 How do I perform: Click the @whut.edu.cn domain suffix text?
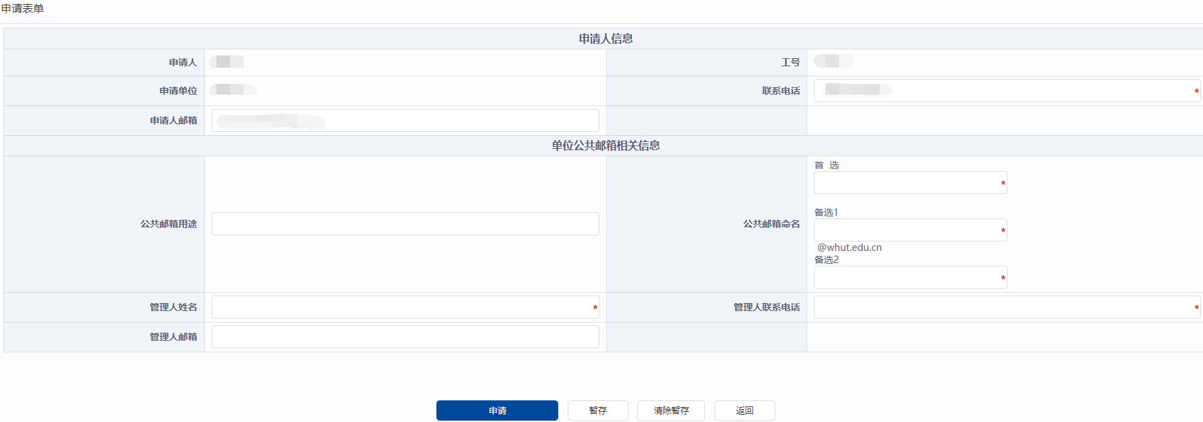coord(849,248)
